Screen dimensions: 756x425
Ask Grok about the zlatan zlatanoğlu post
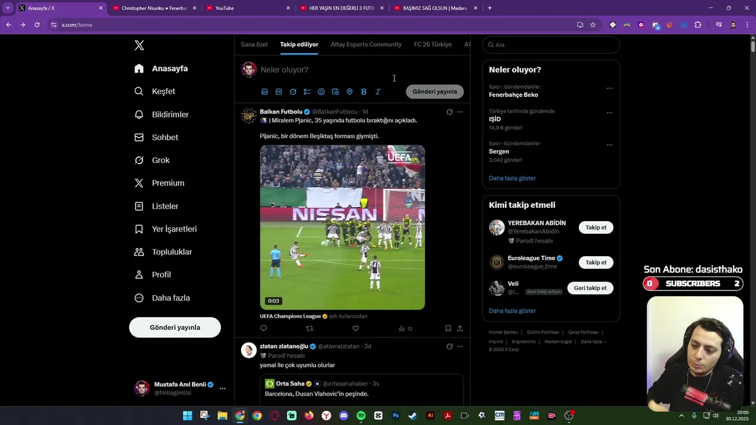point(449,346)
